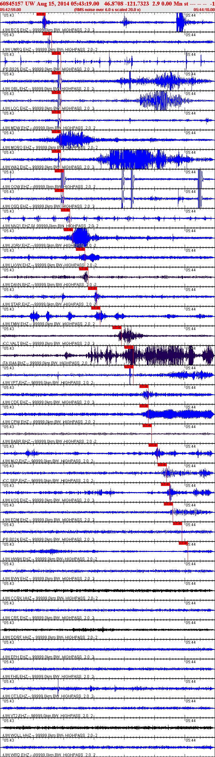Image resolution: width=215 pixels, height=757 pixels.
Task: Click the 'UW OSD EHZ' station label
Action: [15, 206]
